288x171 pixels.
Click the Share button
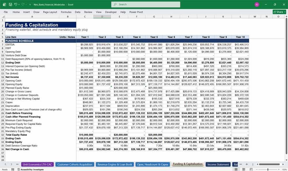click(279, 12)
